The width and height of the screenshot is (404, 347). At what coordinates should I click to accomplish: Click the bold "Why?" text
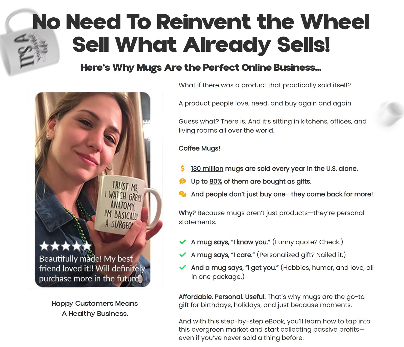187,213
